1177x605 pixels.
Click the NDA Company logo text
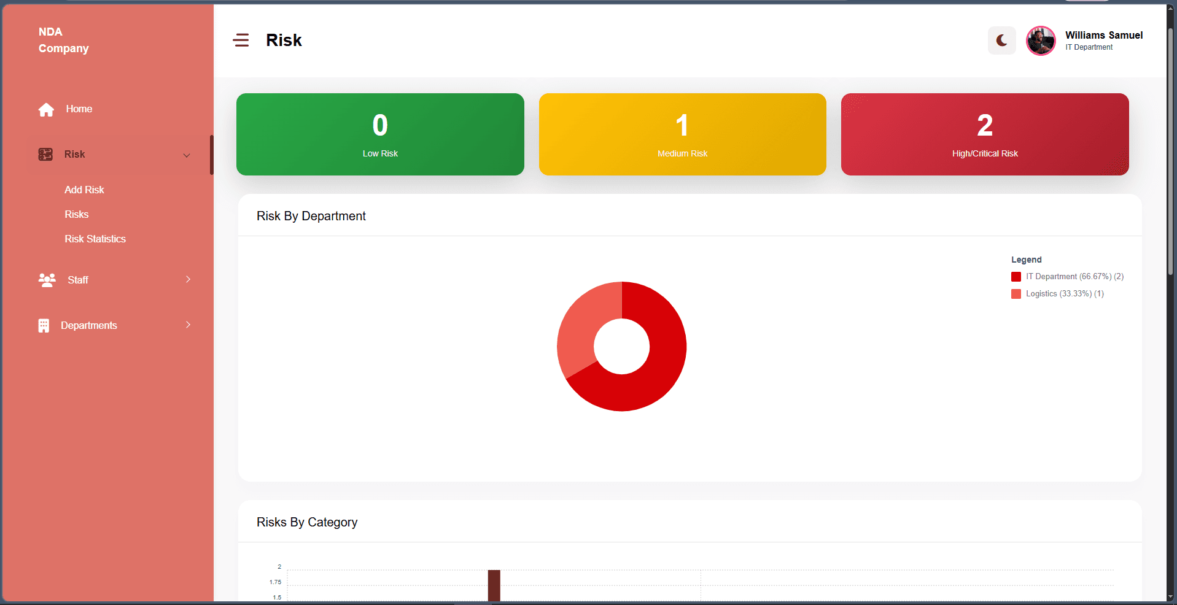(x=63, y=40)
